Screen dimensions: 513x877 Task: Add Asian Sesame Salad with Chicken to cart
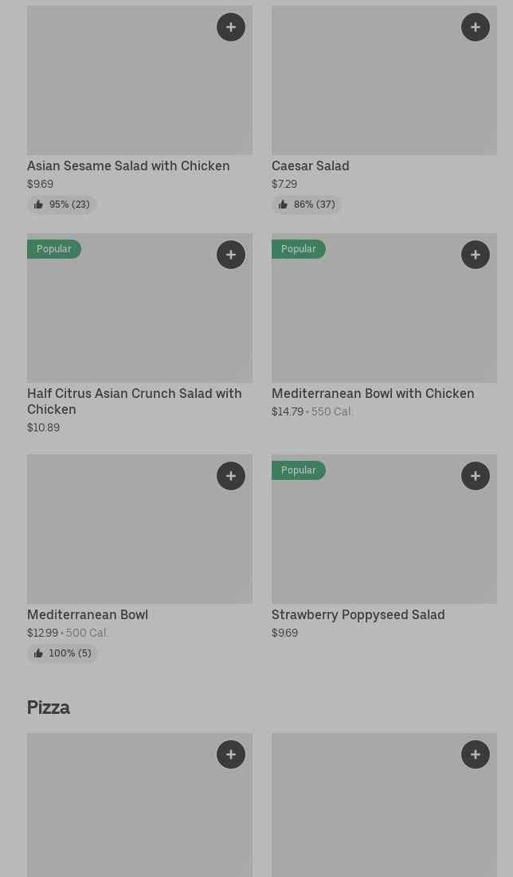click(x=231, y=27)
